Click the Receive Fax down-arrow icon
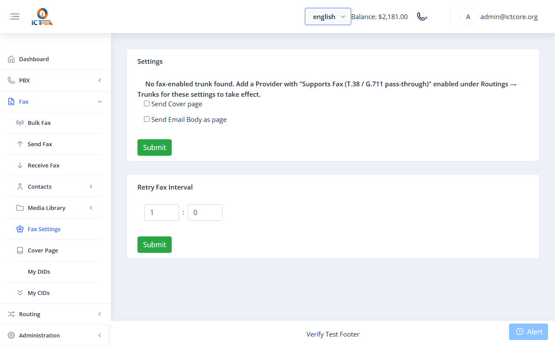 tap(20, 165)
